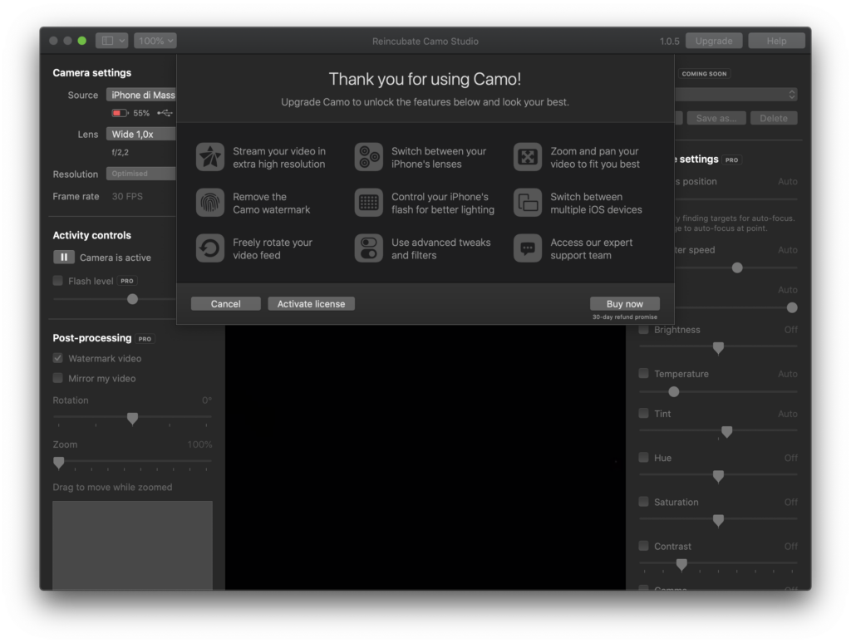Click the multiple iOS devices icon
This screenshot has width=851, height=643.
[x=528, y=203]
